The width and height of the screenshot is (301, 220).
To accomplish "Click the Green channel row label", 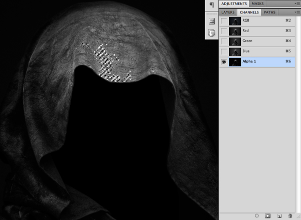I will coord(249,42).
